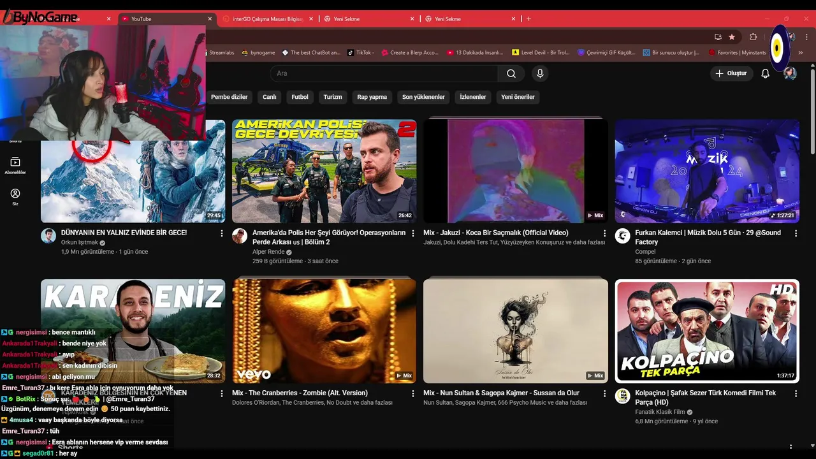The image size is (816, 459).
Task: Open the Siz profile sidebar icon
Action: tap(15, 196)
